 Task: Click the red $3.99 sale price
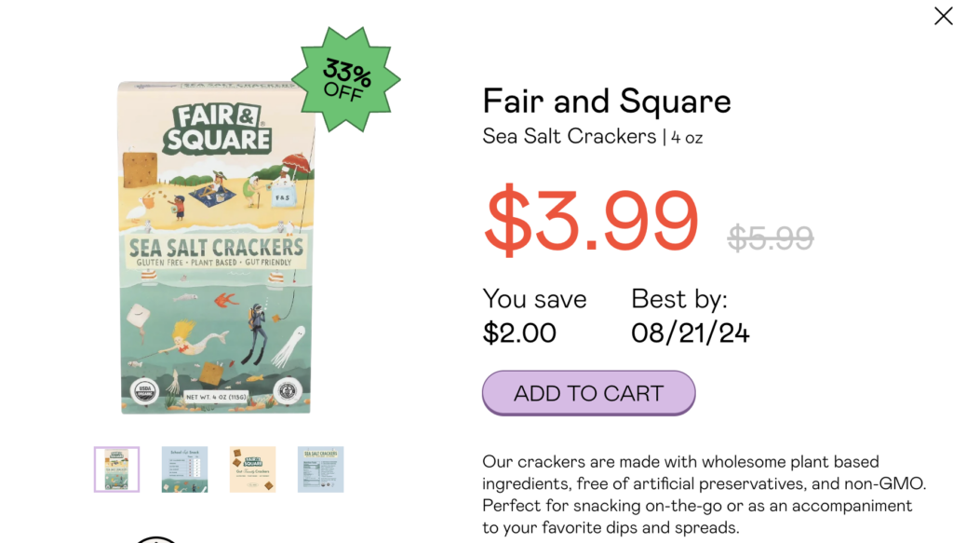591,221
